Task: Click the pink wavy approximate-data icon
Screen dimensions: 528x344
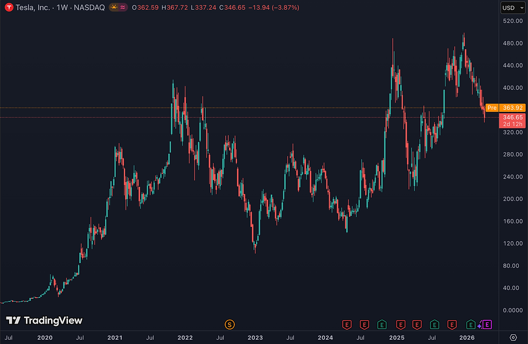Action: pos(123,8)
